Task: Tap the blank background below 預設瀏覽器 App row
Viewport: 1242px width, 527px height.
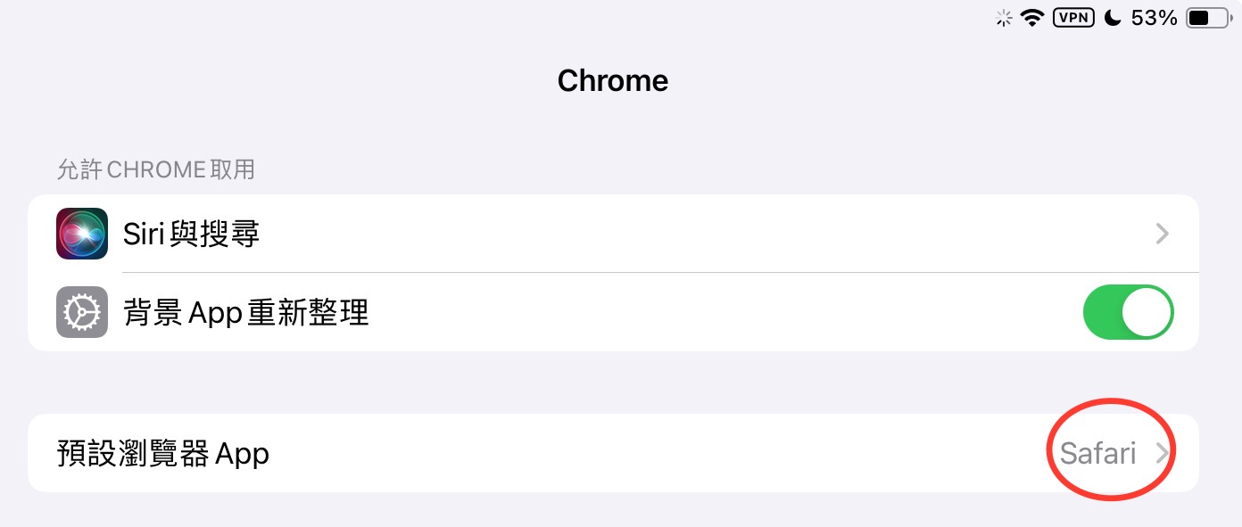Action: click(x=613, y=510)
